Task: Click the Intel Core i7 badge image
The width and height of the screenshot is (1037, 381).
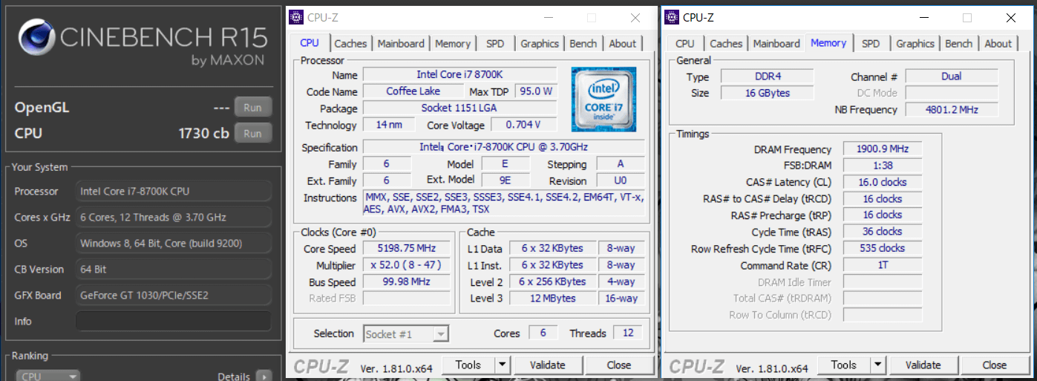Action: (x=603, y=99)
